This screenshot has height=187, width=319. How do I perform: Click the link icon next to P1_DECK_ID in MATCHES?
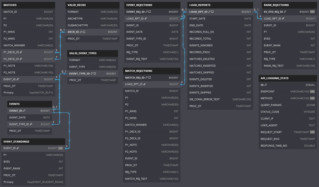(21, 52)
